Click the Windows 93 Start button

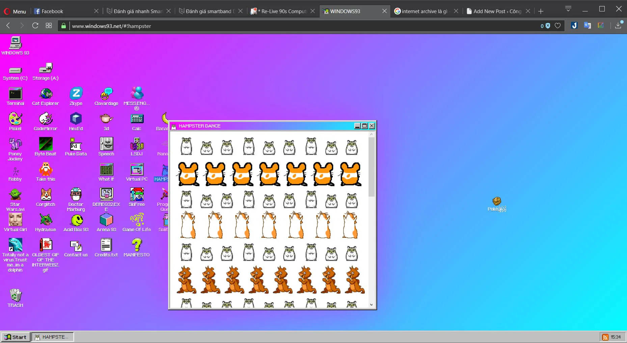(16, 337)
